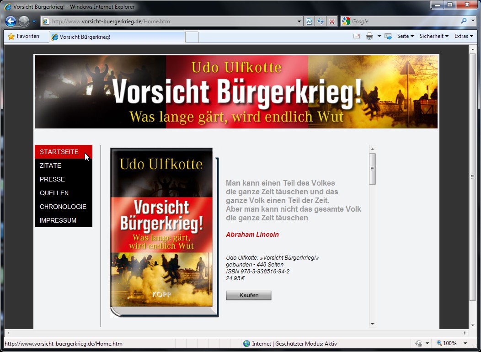481x352 pixels.
Task: Minimize the Internet Explorer window
Action: 438,5
